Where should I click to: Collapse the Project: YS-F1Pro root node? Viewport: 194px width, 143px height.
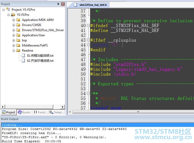[4, 10]
